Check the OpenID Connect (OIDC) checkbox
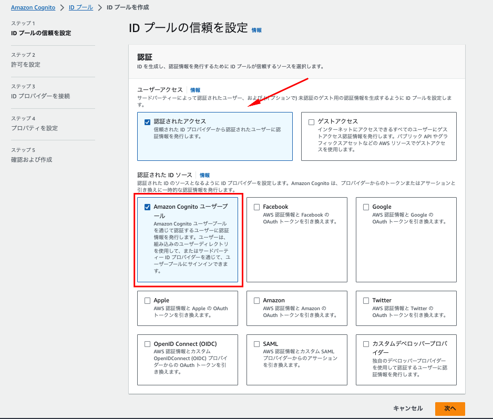Viewport: 493px width, 419px height. click(147, 344)
